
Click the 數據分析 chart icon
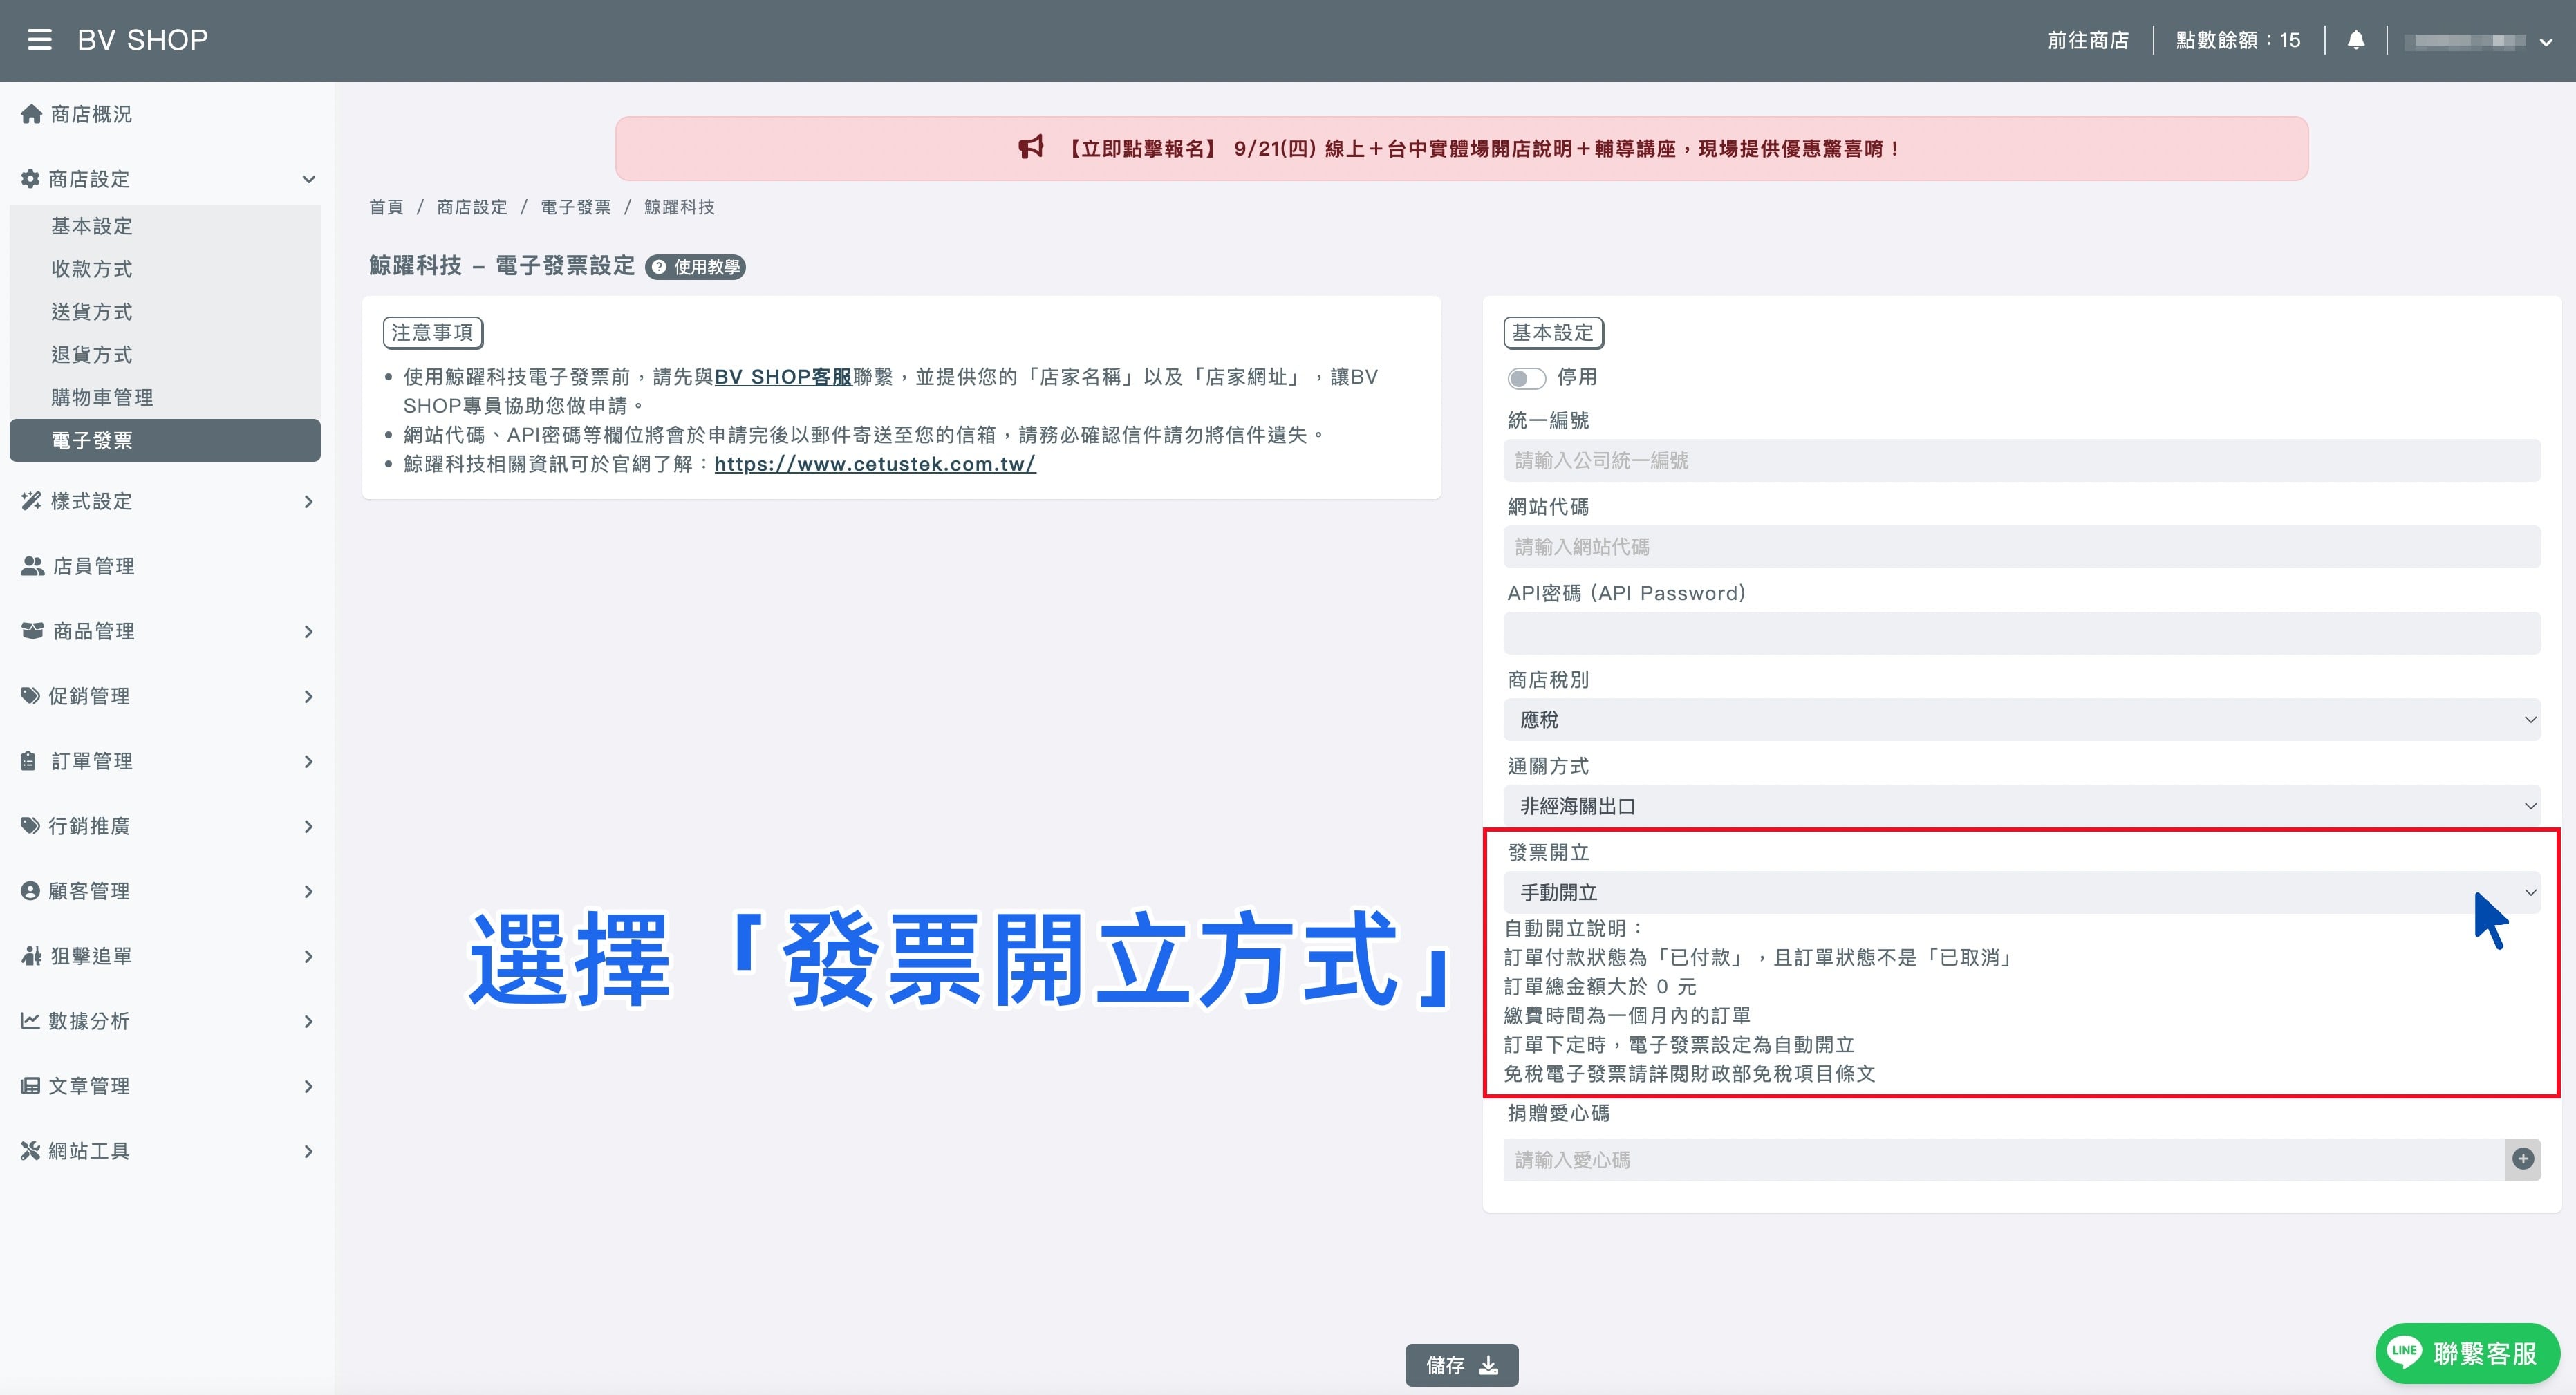pos(31,1021)
